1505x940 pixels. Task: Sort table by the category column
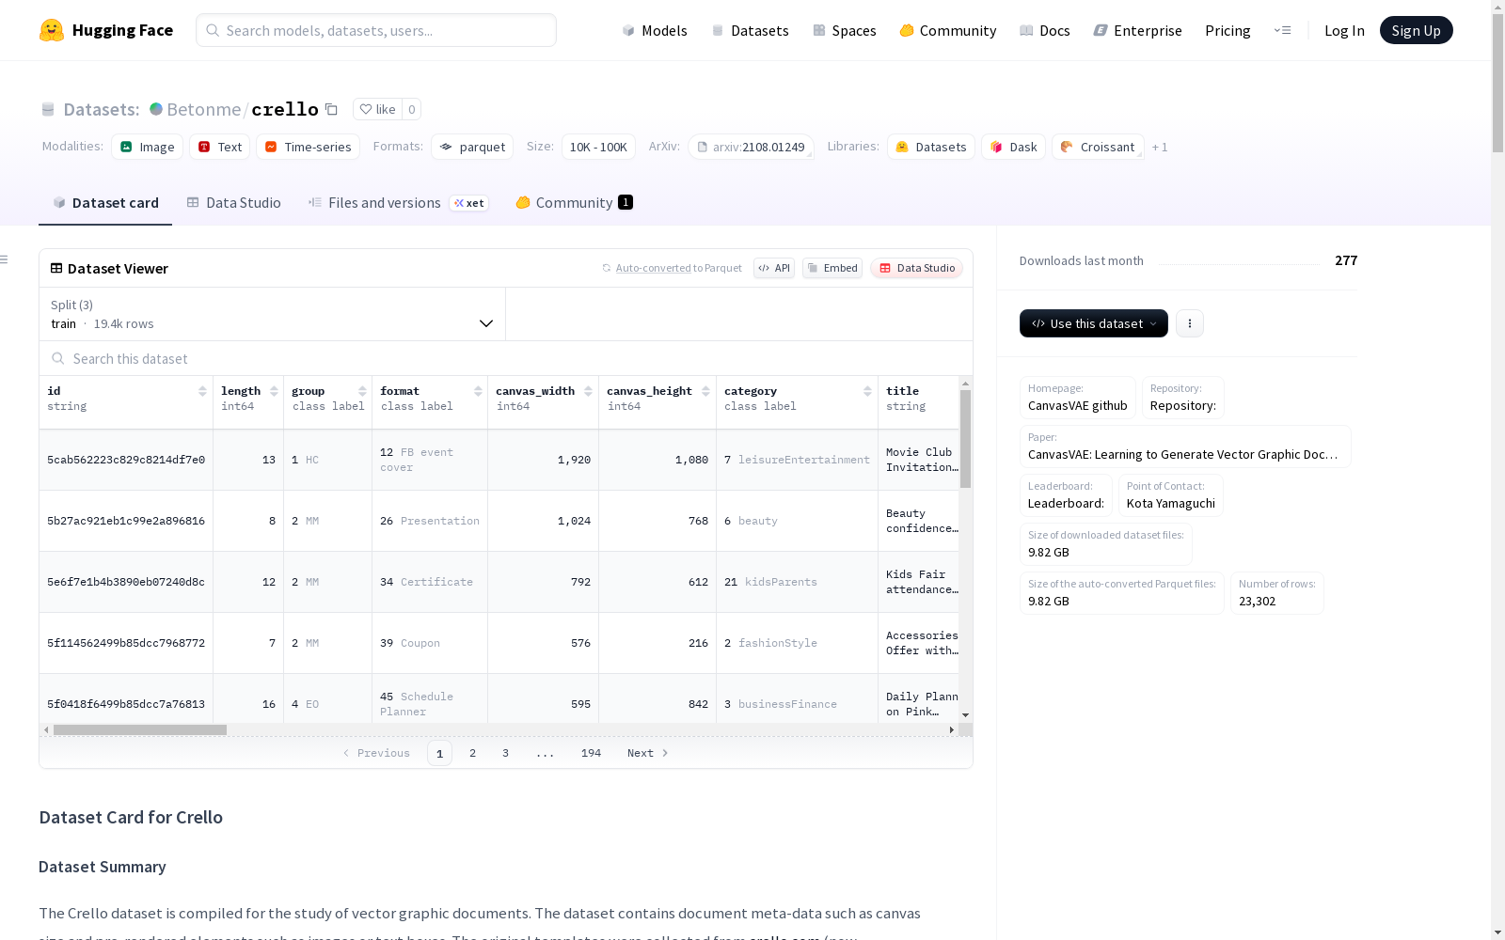tap(867, 391)
